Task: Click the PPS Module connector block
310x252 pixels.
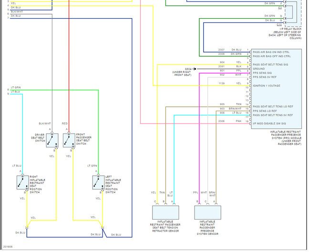Action: click(x=277, y=89)
